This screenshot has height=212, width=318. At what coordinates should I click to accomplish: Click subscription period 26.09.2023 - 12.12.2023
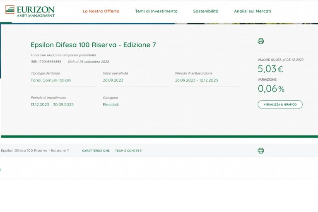point(197,80)
